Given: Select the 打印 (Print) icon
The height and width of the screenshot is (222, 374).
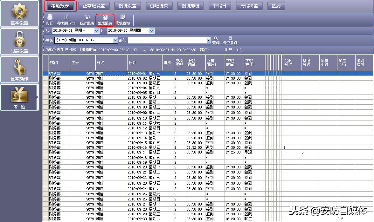Looking at the screenshot, I should click(x=50, y=20).
